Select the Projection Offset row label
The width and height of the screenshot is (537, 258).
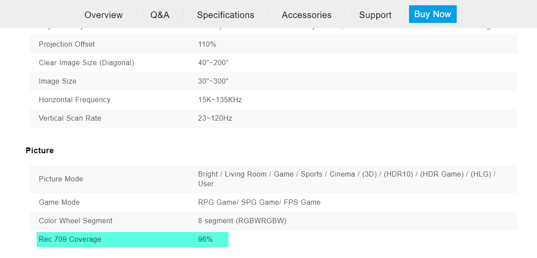pos(67,44)
